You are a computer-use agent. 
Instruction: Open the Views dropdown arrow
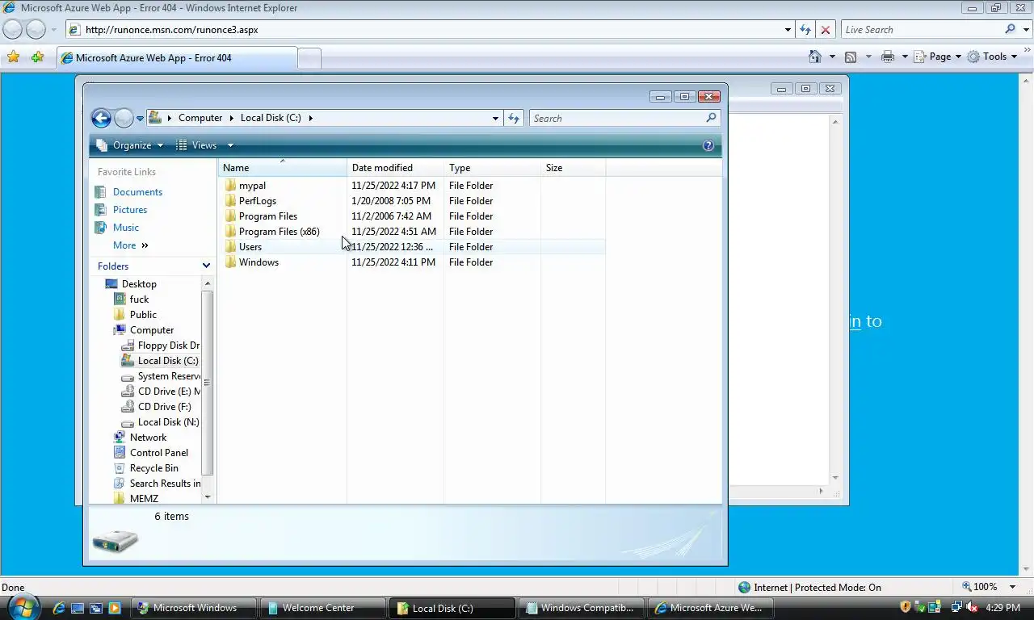tap(230, 145)
